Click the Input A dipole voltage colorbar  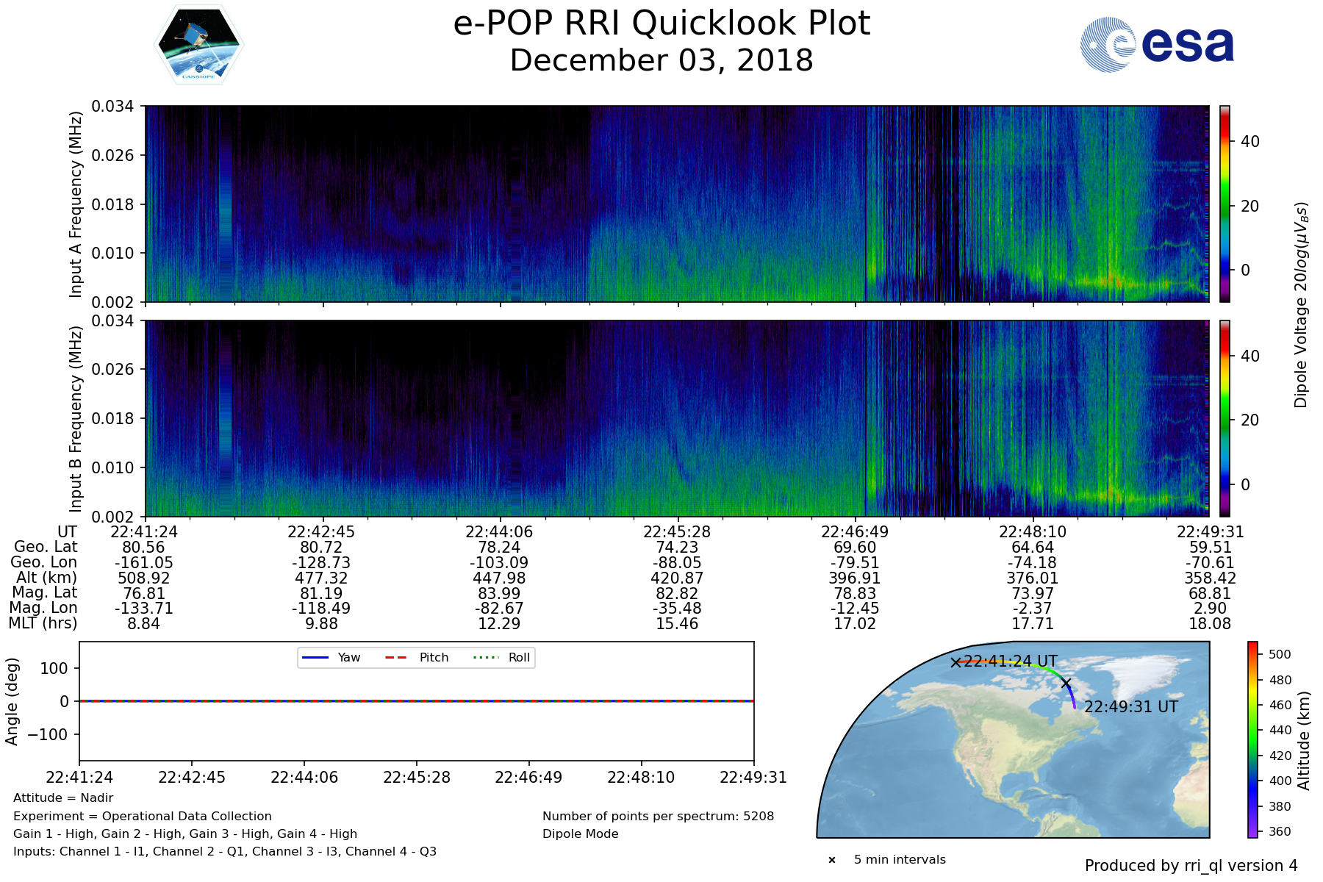coord(1225,204)
